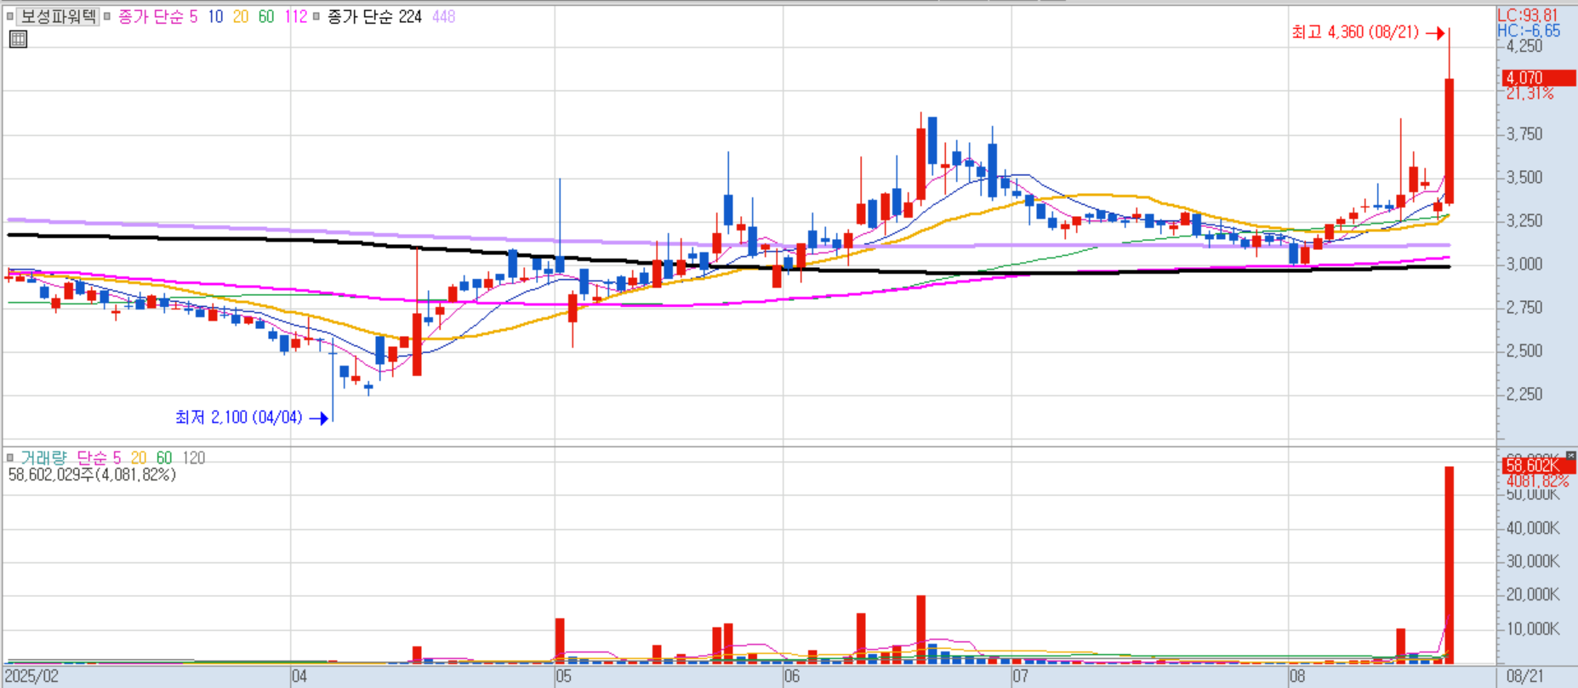
Task: Click the 2,750 price axis label
Action: tap(1524, 307)
